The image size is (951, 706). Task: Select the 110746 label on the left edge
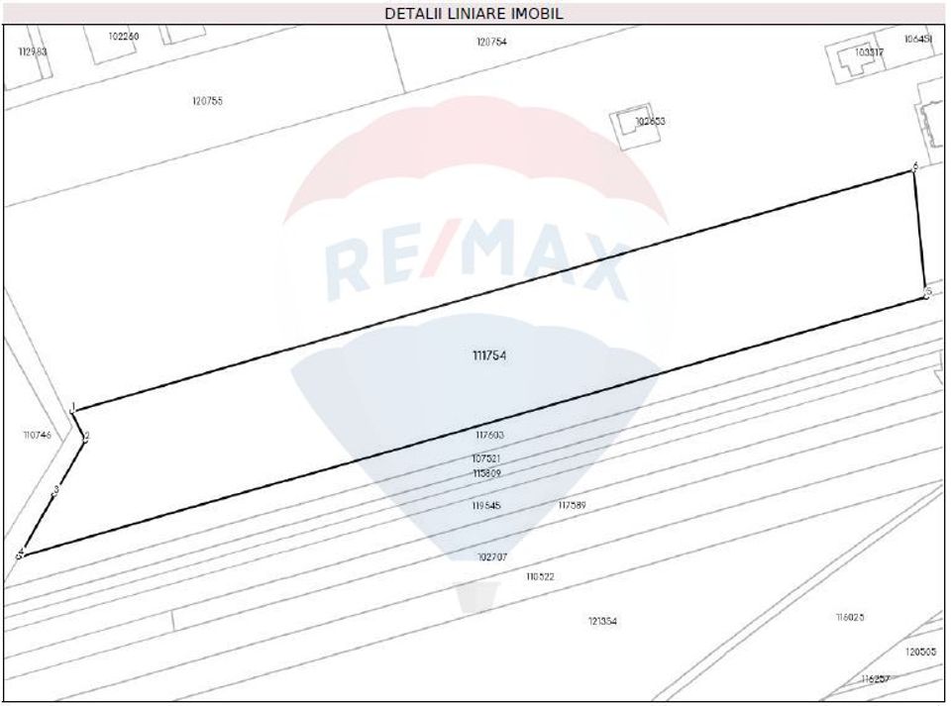click(36, 434)
